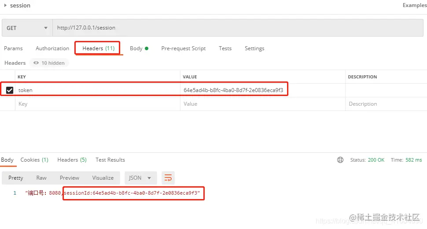Expand the session request triangle

(5, 5)
